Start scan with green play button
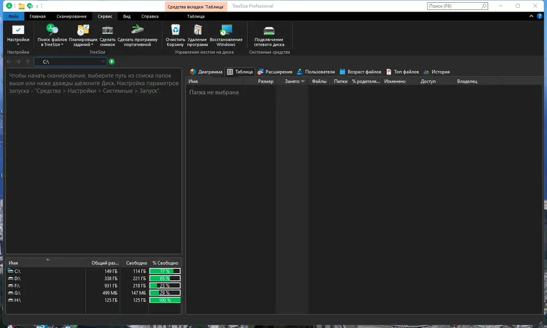 pos(112,62)
